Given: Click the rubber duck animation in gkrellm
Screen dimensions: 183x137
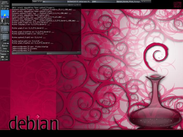Looking at the screenshot, I should [5, 16].
